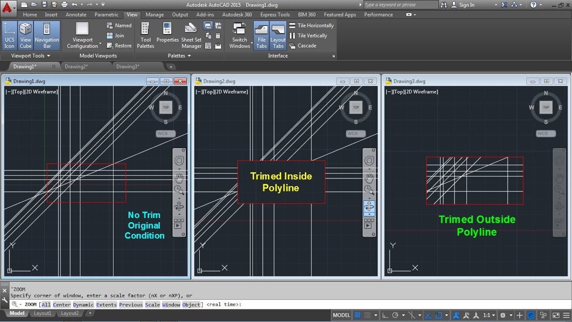Click the Save disk icon in quick access
Image resolution: width=572 pixels, height=322 pixels.
pyautogui.click(x=44, y=4)
